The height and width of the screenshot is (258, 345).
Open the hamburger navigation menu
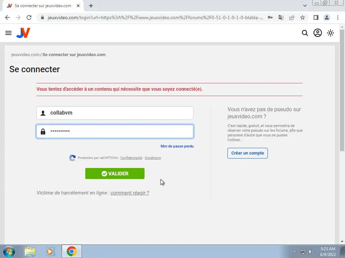click(x=8, y=33)
